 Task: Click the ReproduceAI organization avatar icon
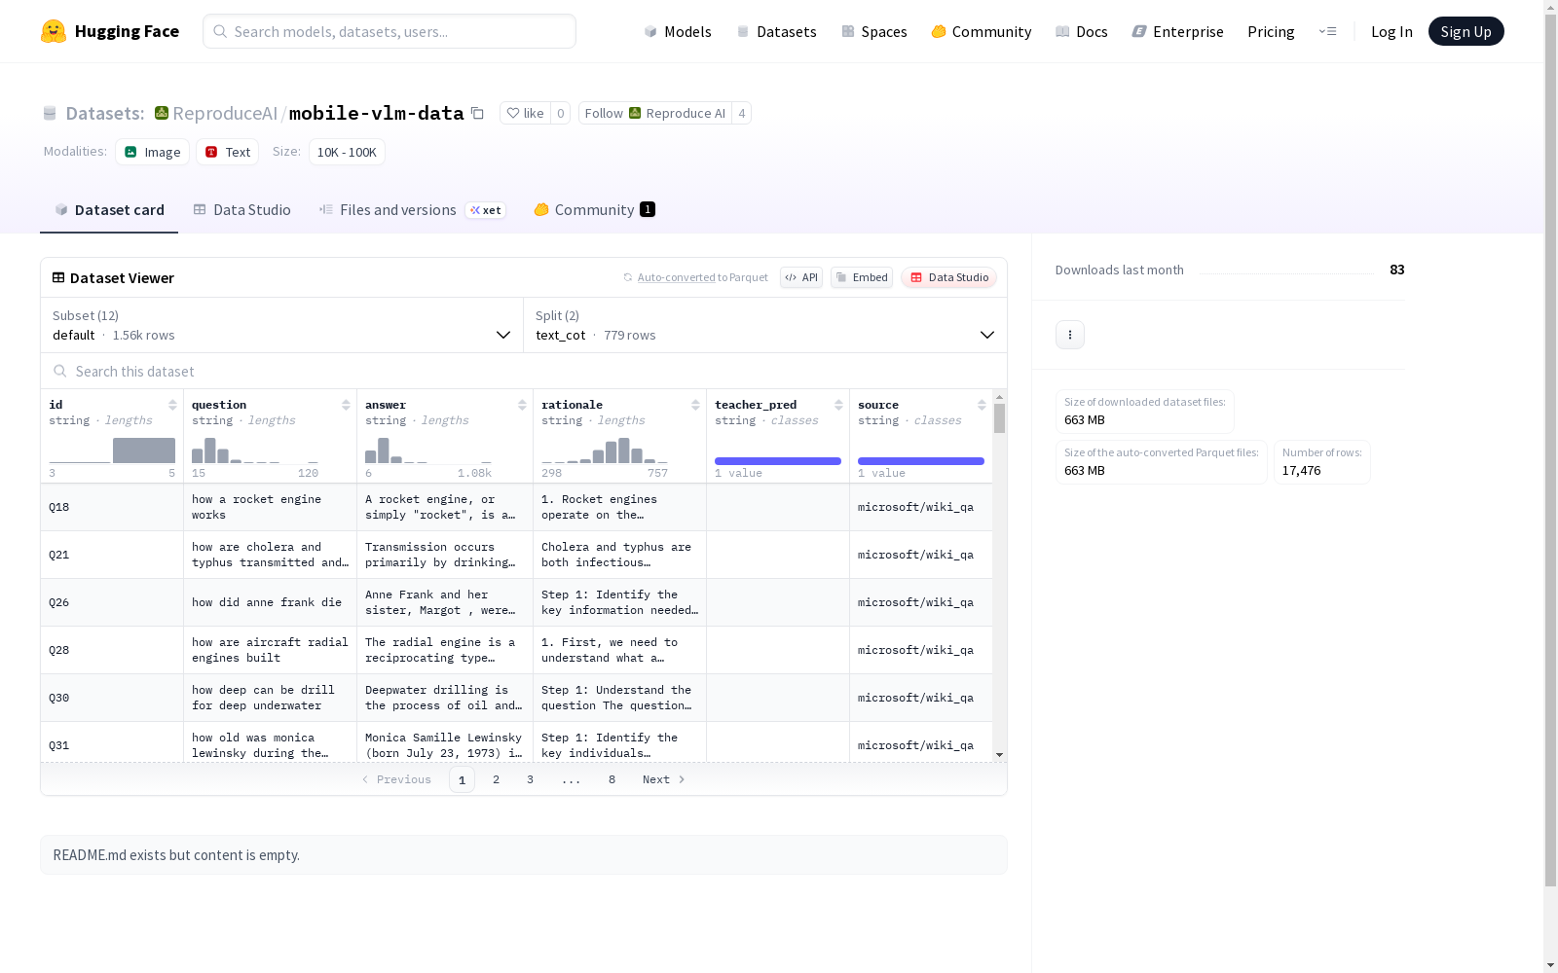(162, 113)
